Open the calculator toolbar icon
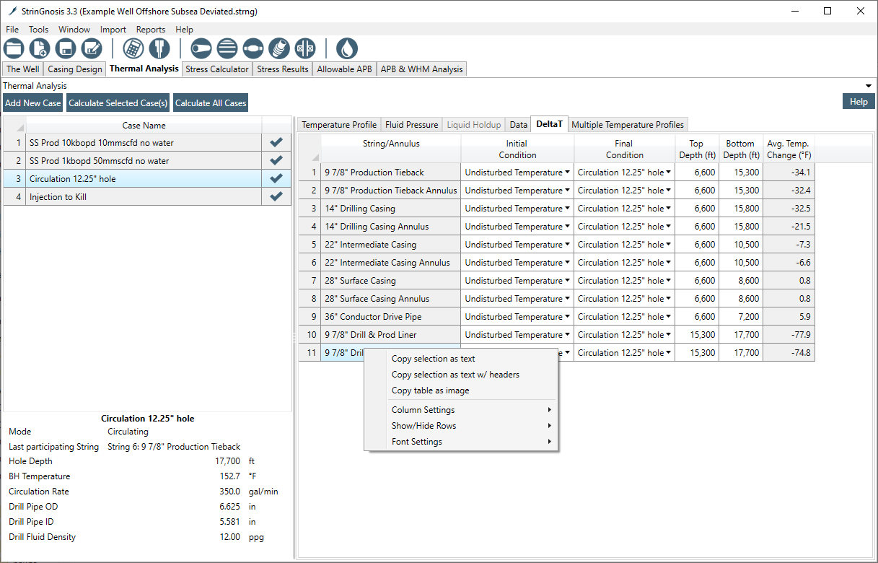Screen dimensions: 878x563 tap(133, 49)
